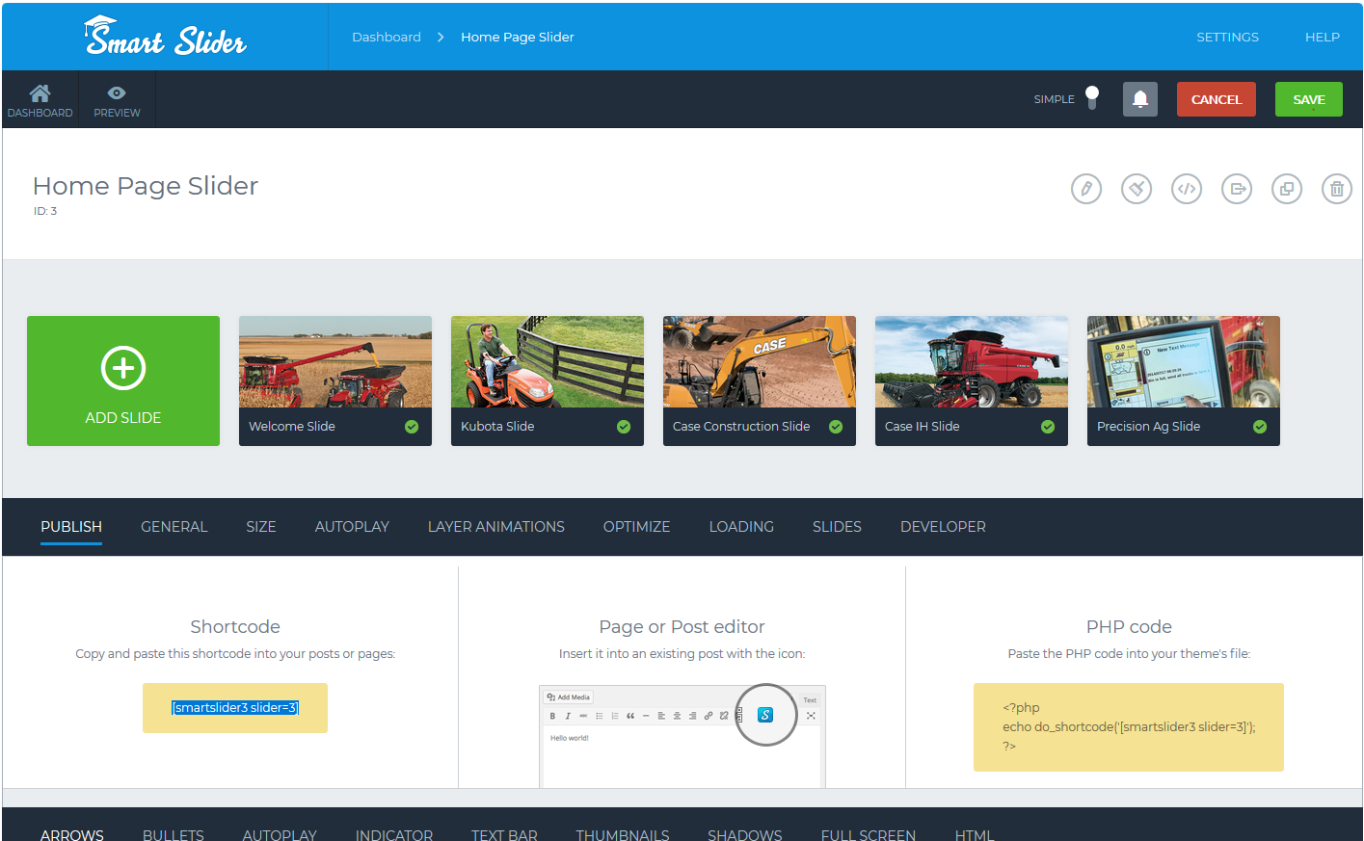
Task: Delete the slider with the trash icon
Action: (x=1337, y=189)
